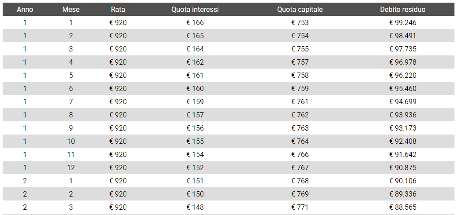Select the € 99.246 residual debt cell

pos(403,22)
